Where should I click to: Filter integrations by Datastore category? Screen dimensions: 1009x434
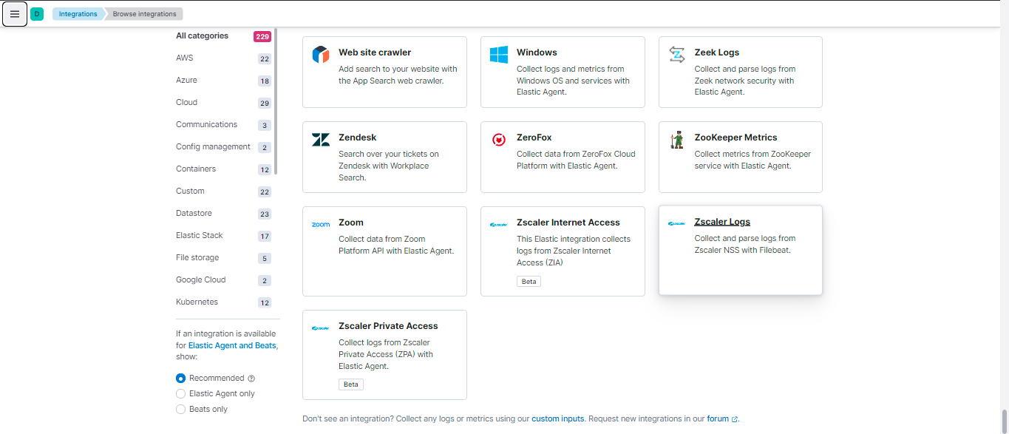(x=194, y=213)
